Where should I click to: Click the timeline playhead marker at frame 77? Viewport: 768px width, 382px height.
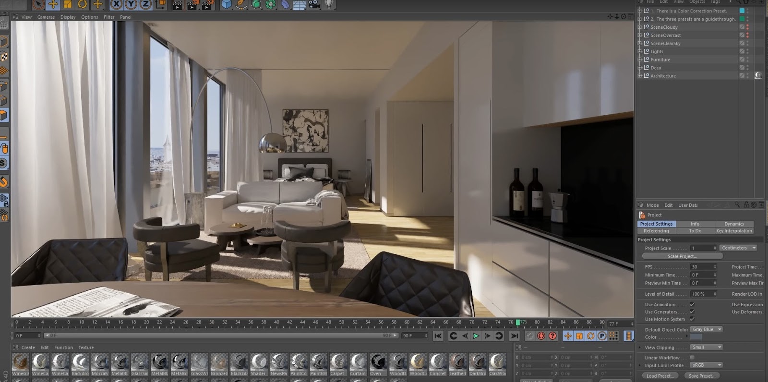(518, 322)
